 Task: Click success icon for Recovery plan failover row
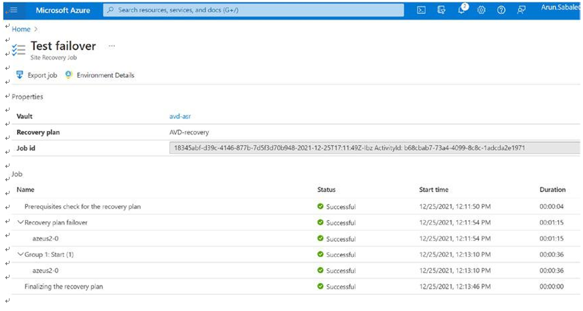tap(320, 222)
